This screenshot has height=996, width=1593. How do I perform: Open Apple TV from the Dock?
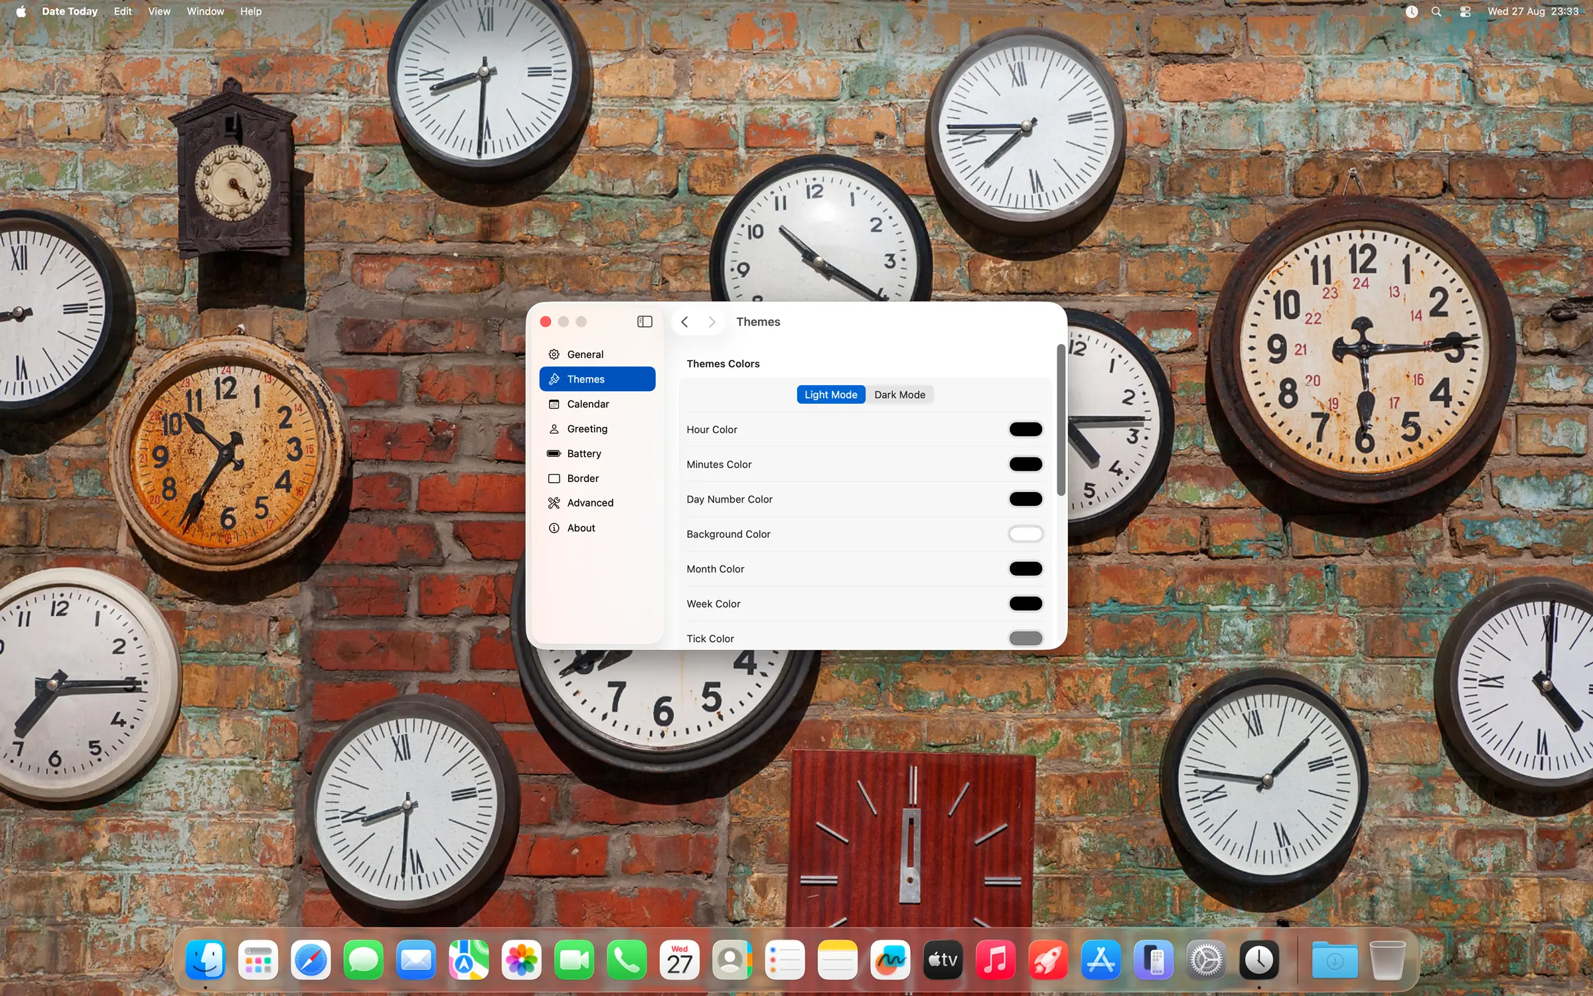943,959
